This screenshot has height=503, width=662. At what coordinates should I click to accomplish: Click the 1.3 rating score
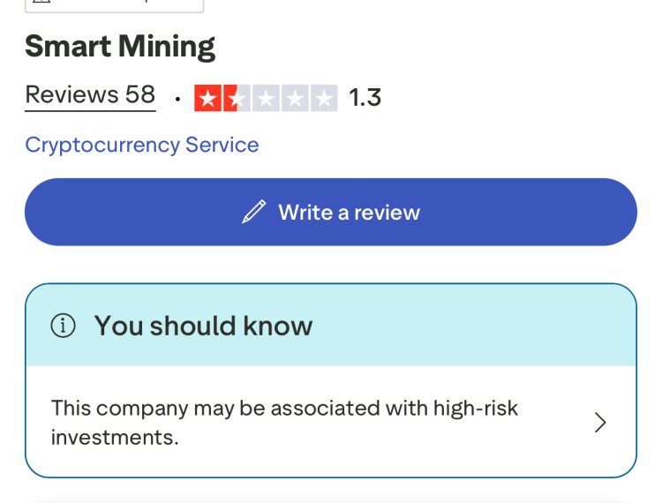pos(365,97)
